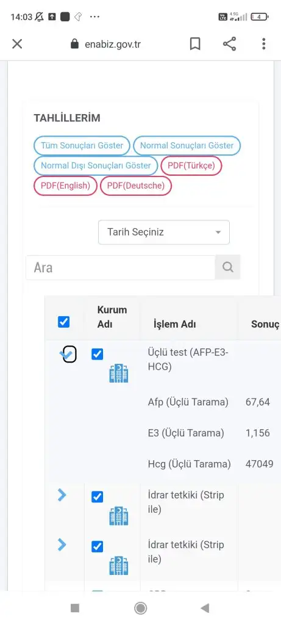Select Tüm Sonuçları Göster filter
The width and height of the screenshot is (281, 625).
82,145
